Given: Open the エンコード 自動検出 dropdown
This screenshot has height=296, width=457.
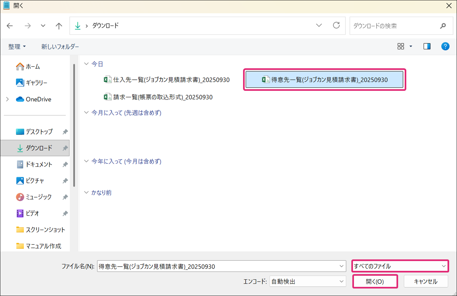Looking at the screenshot, I should pos(308,281).
